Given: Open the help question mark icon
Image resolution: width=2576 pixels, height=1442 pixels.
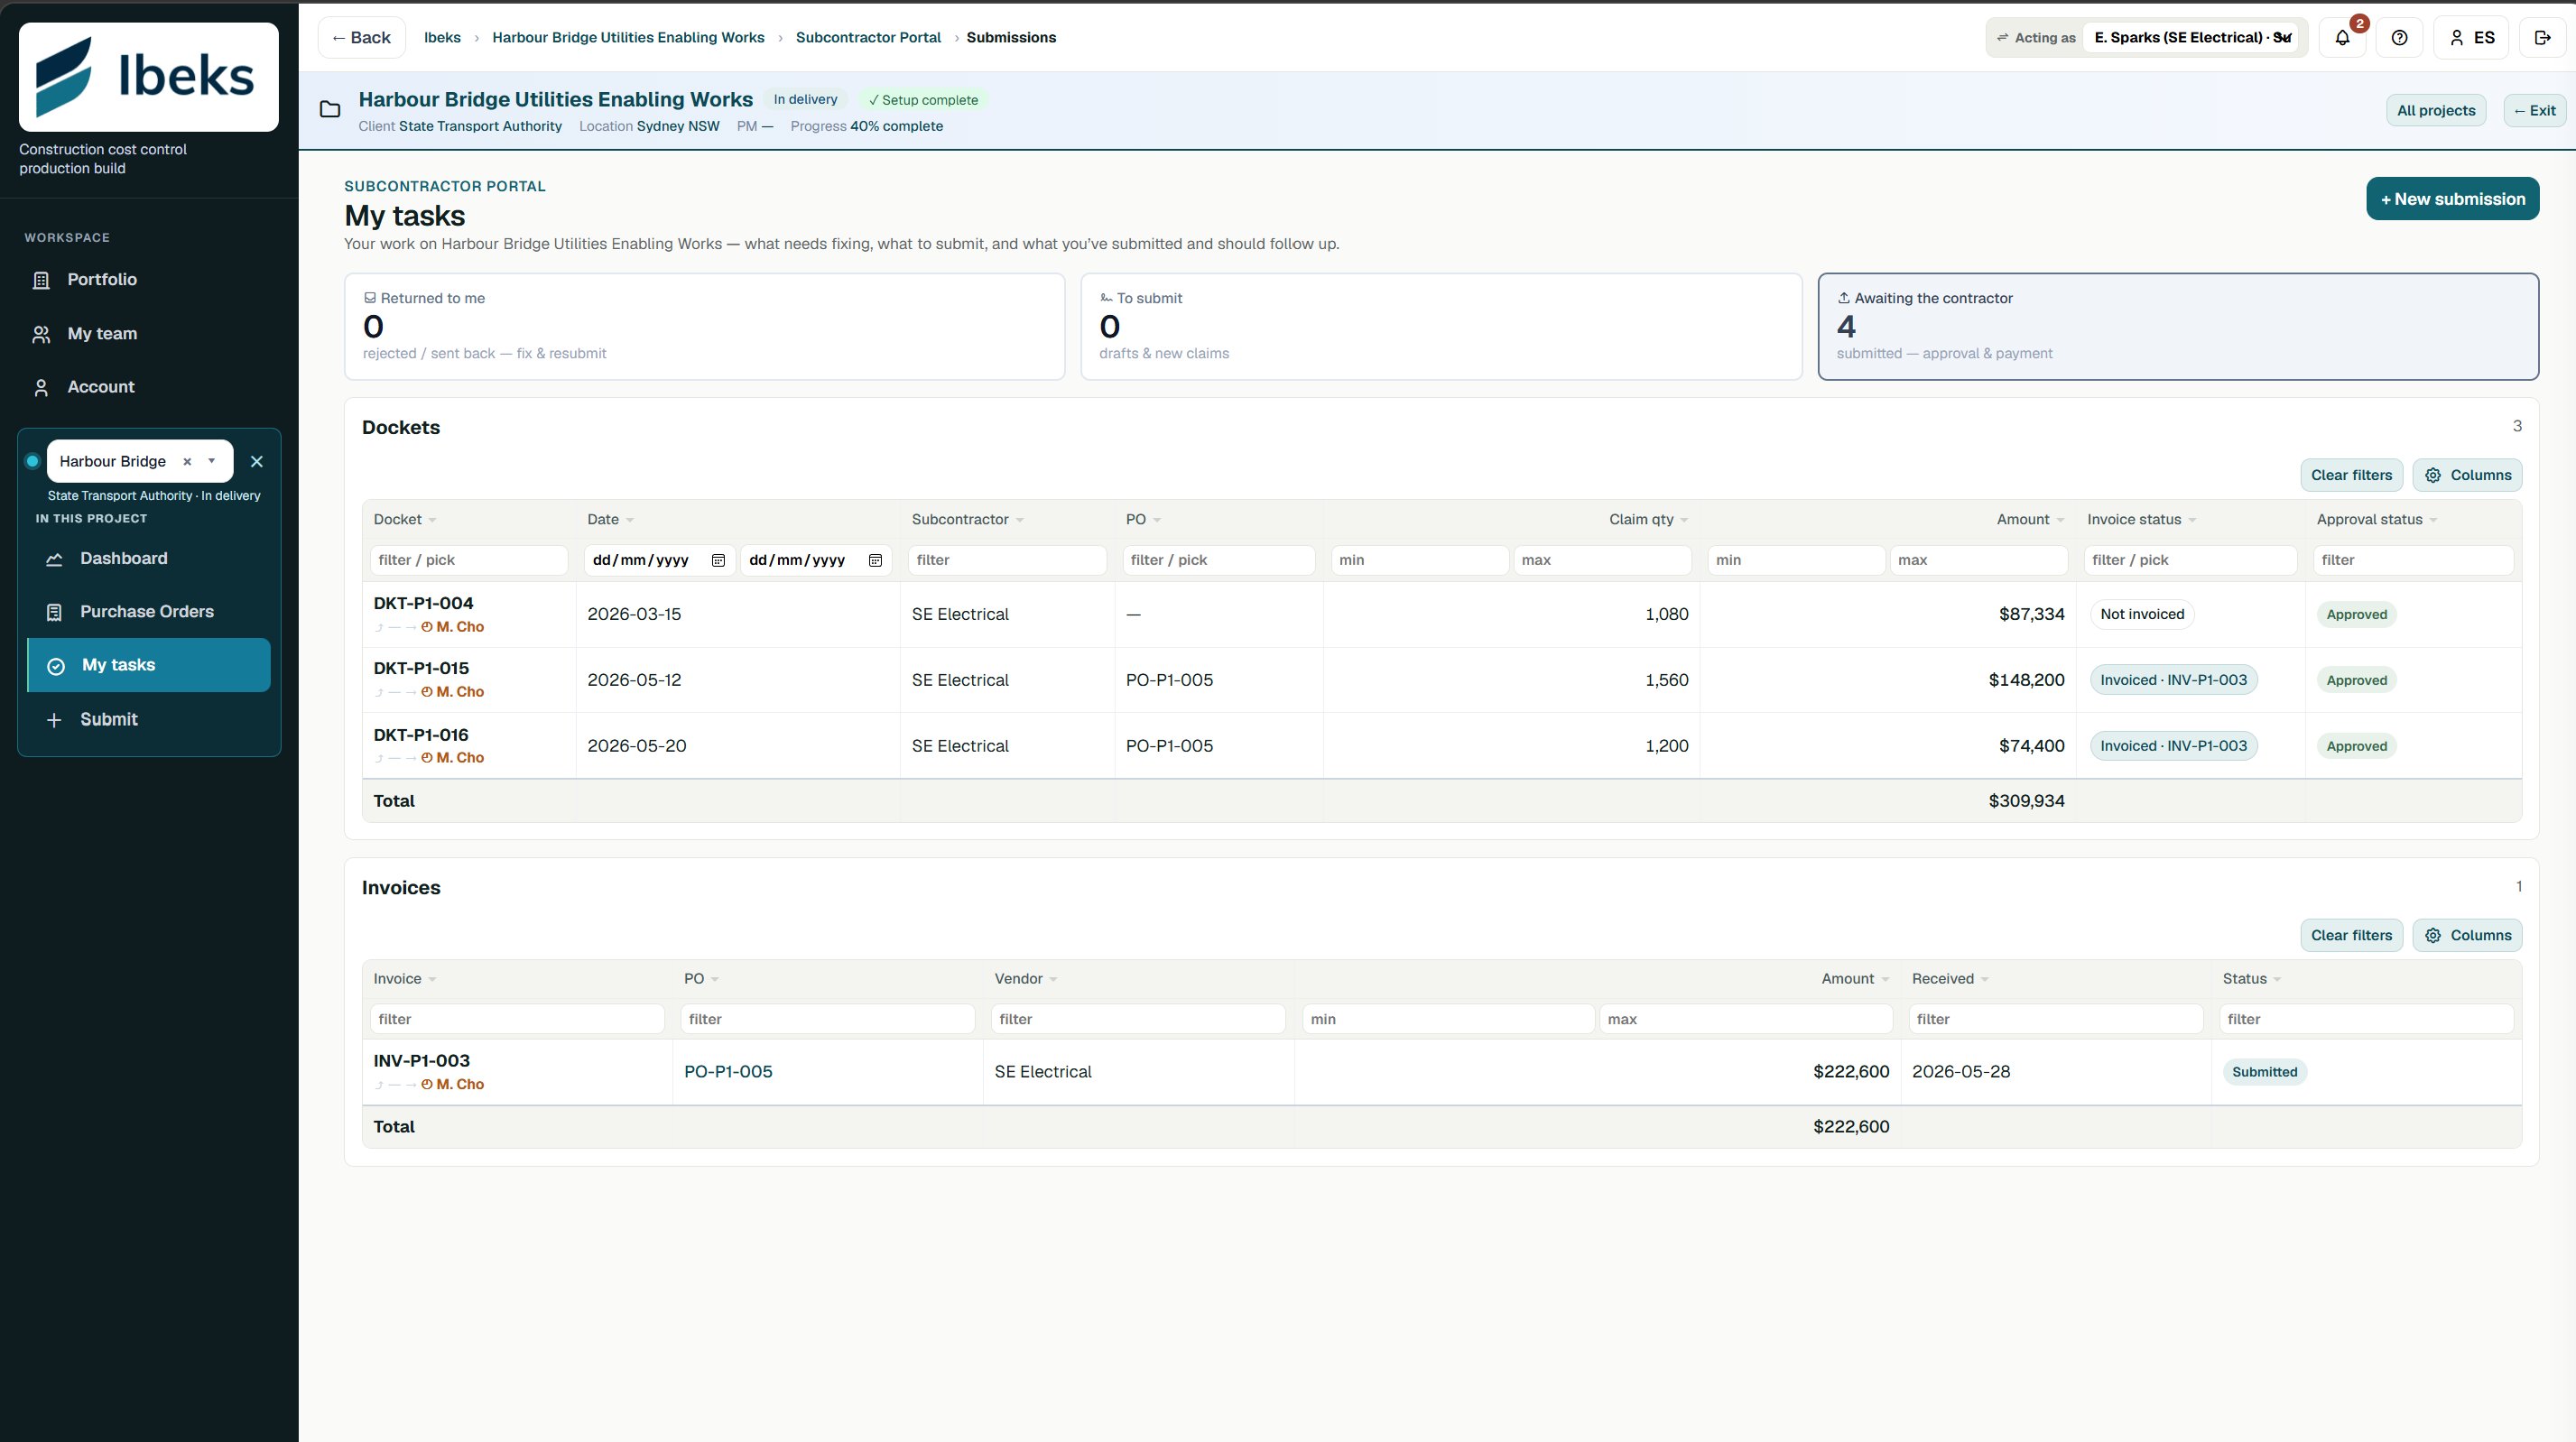Looking at the screenshot, I should (x=2399, y=38).
